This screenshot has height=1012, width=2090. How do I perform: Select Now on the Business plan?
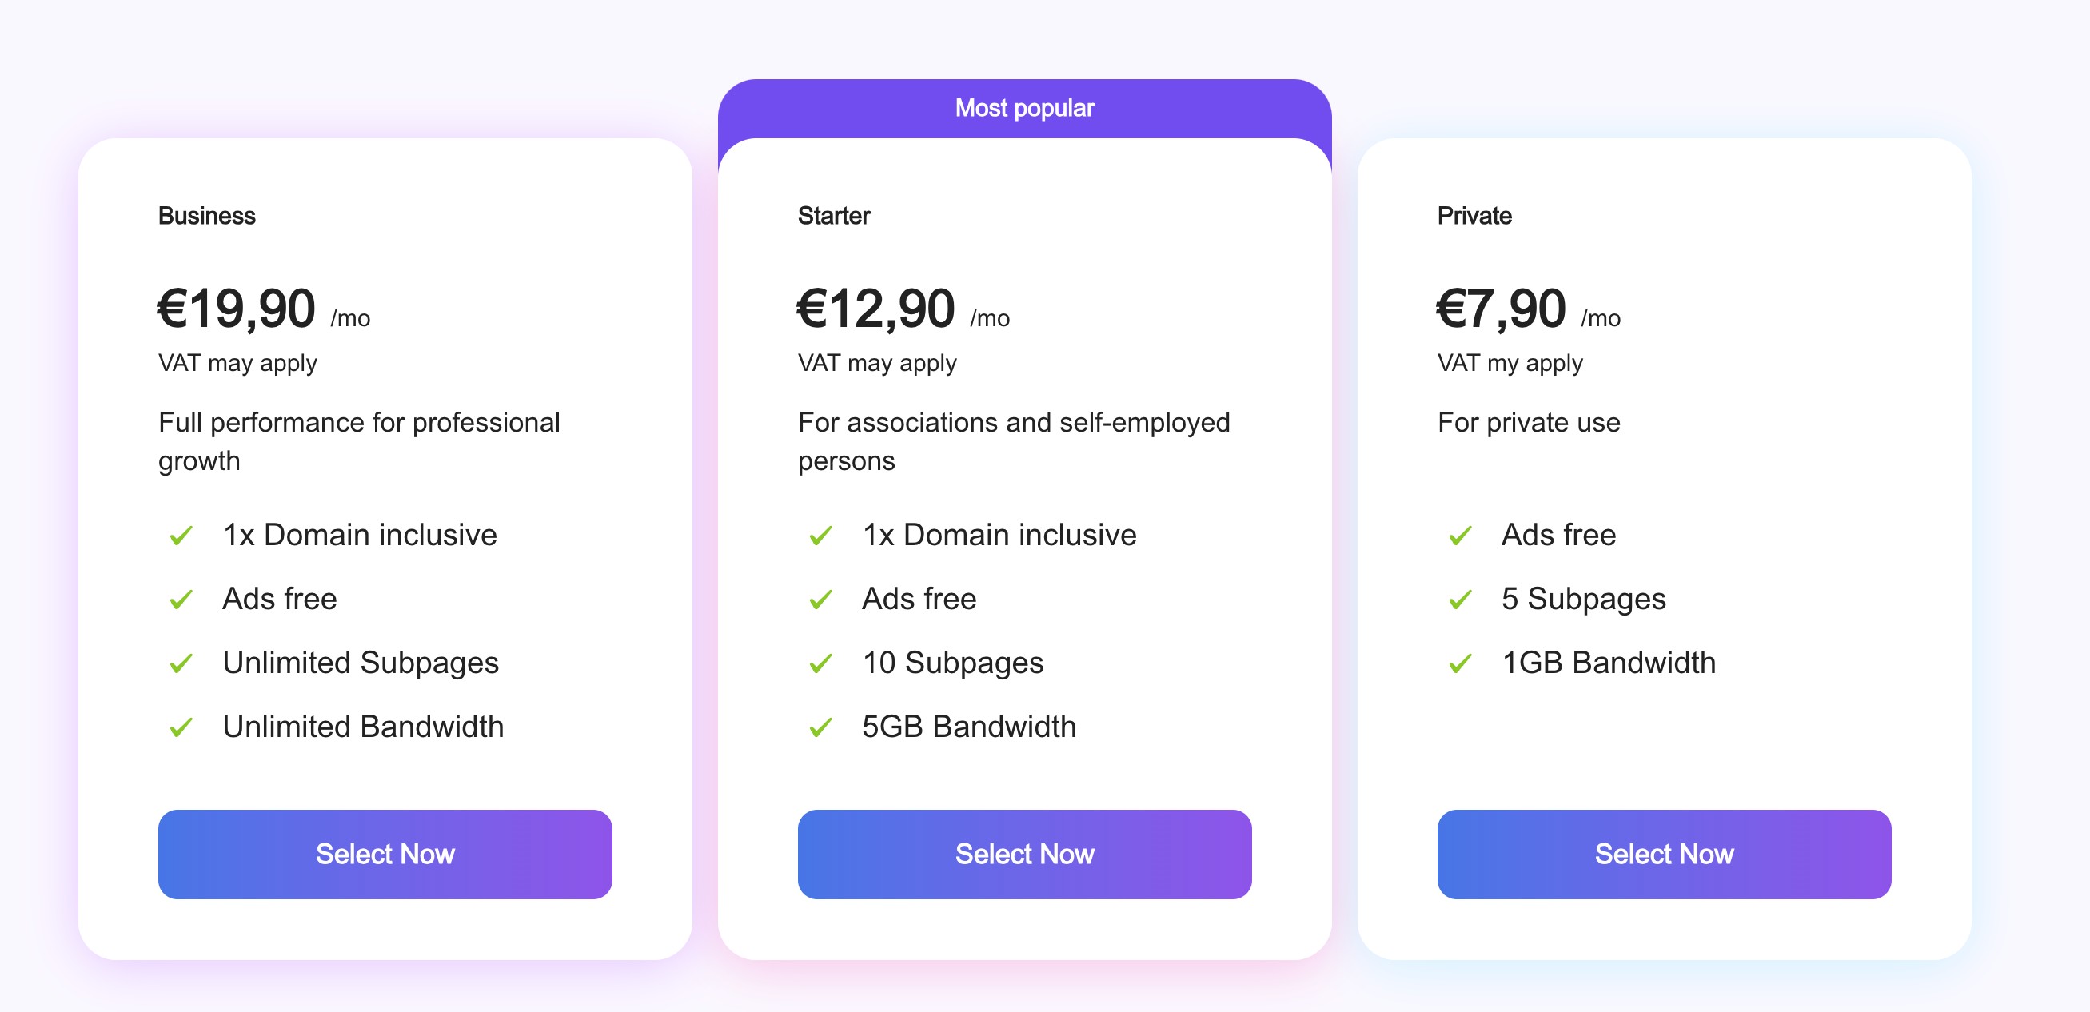385,853
